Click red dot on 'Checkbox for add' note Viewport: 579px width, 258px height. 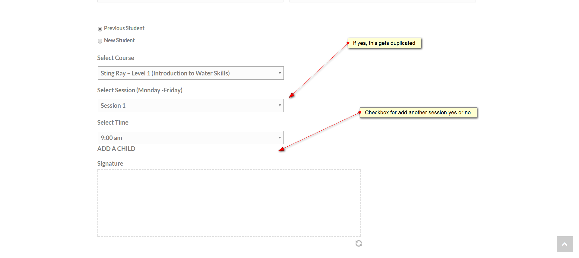pos(360,112)
